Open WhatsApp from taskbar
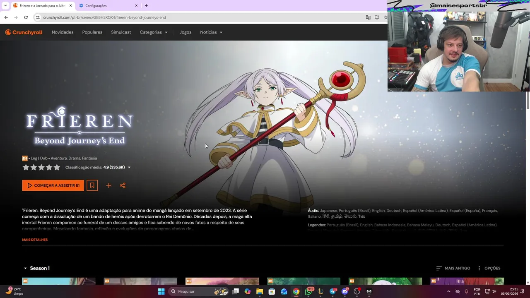Image resolution: width=530 pixels, height=298 pixels. [x=308, y=291]
